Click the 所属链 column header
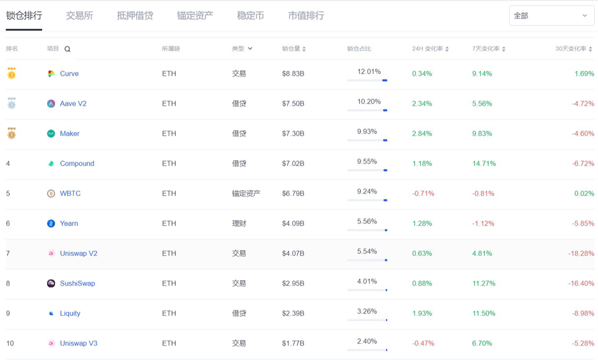The image size is (598, 360). (x=171, y=49)
